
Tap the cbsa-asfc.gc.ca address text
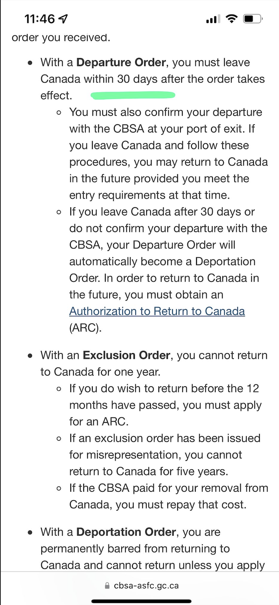click(x=146, y=586)
